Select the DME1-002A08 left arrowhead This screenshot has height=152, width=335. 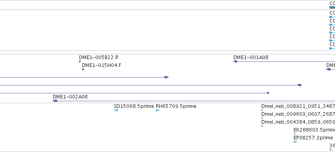[55, 101]
